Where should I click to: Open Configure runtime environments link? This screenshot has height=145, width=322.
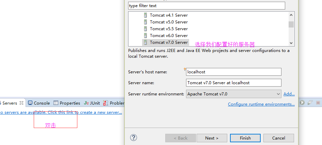click(x=261, y=104)
